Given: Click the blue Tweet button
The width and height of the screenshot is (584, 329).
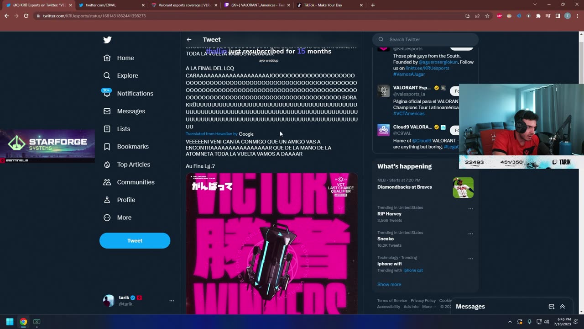Looking at the screenshot, I should tap(135, 241).
